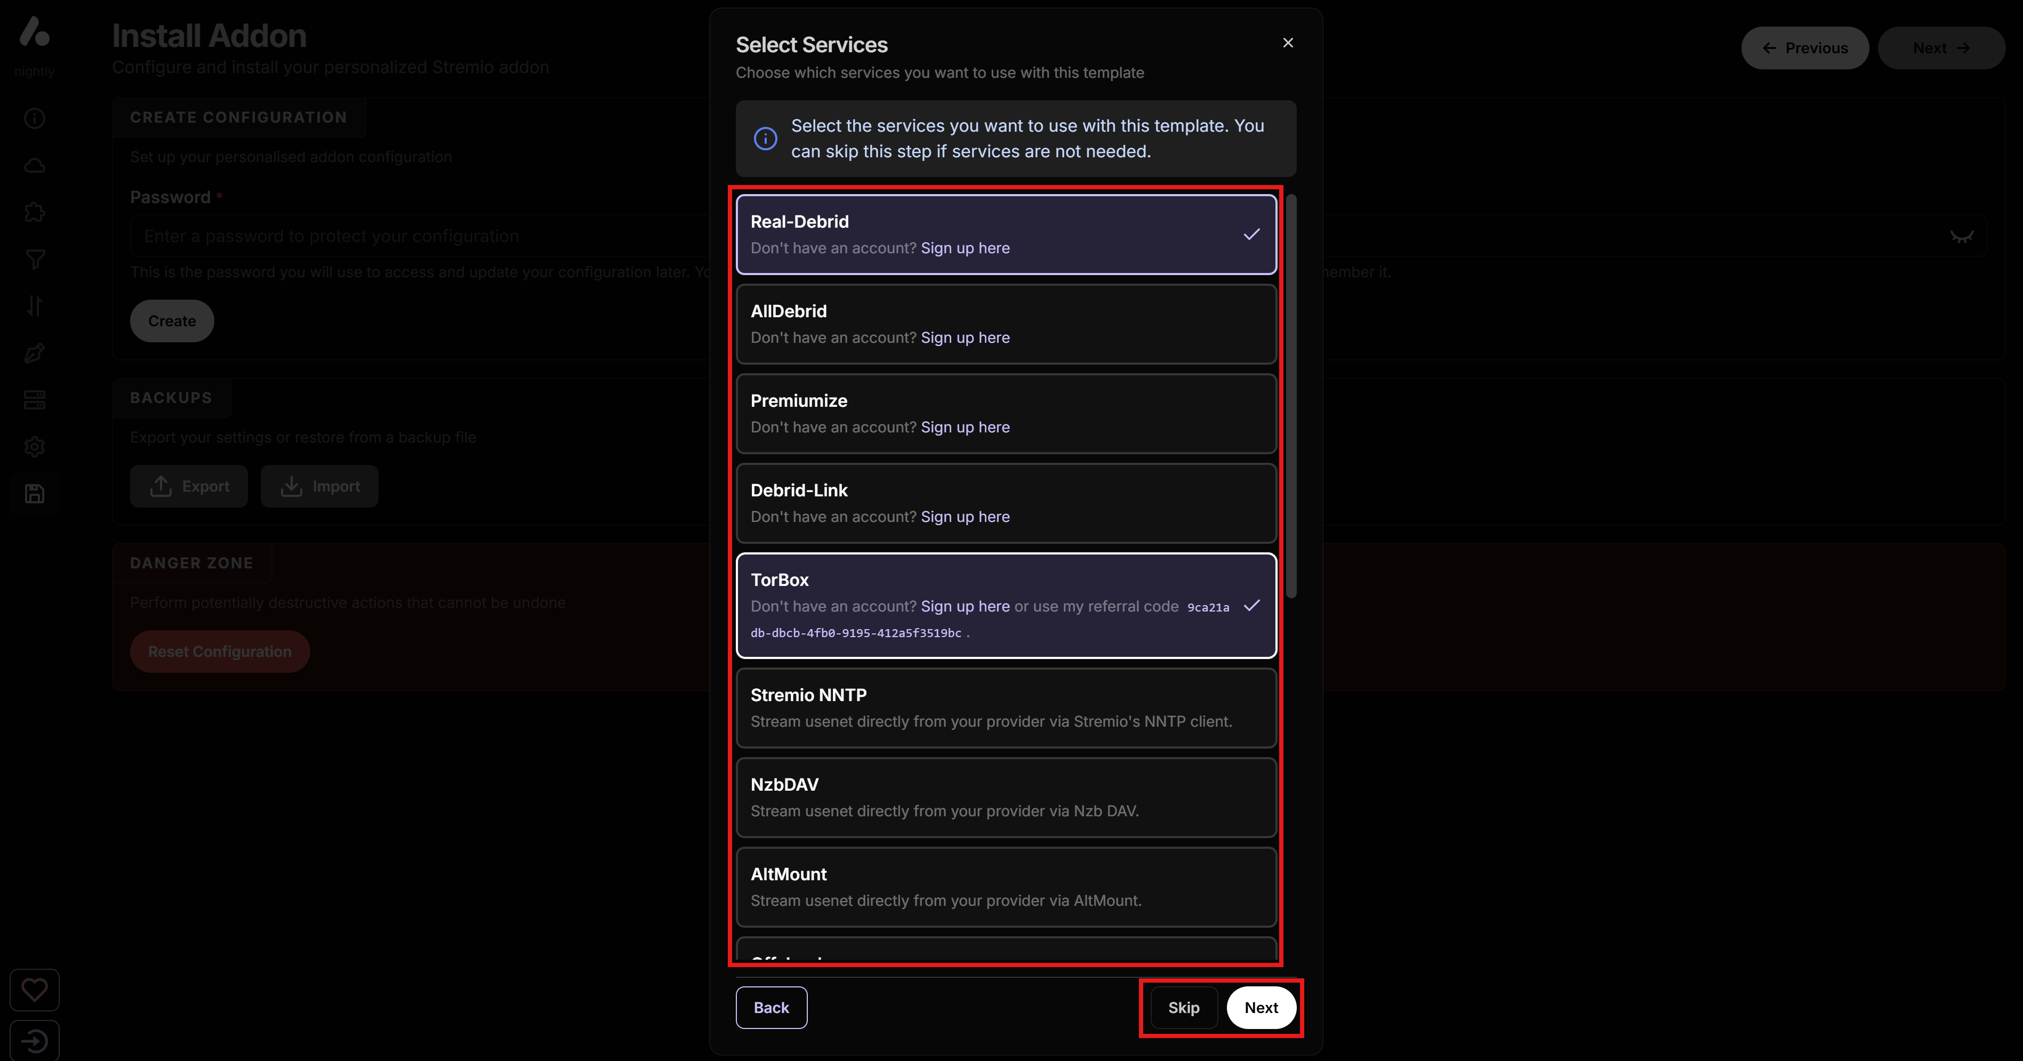Click the heart donate icon
The image size is (2023, 1061).
click(x=35, y=990)
